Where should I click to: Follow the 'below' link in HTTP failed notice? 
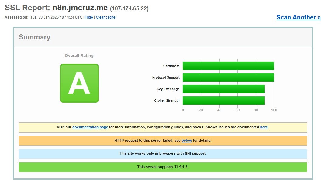pos(187,140)
